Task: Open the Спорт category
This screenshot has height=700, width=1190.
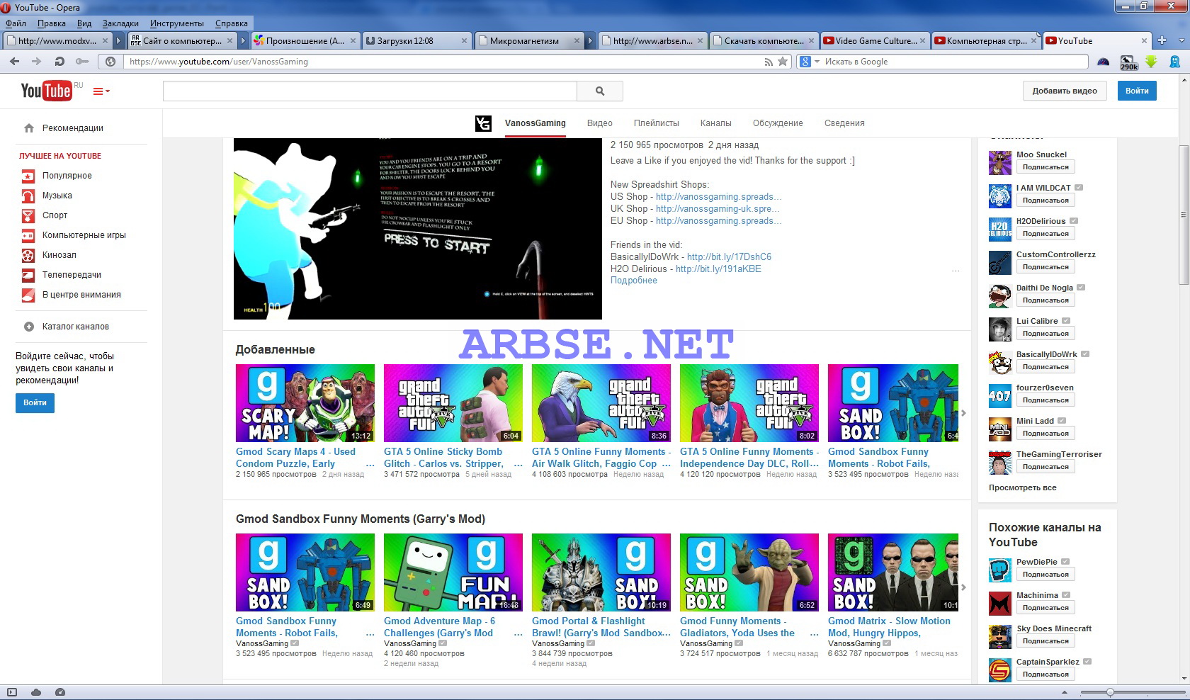Action: click(x=55, y=215)
